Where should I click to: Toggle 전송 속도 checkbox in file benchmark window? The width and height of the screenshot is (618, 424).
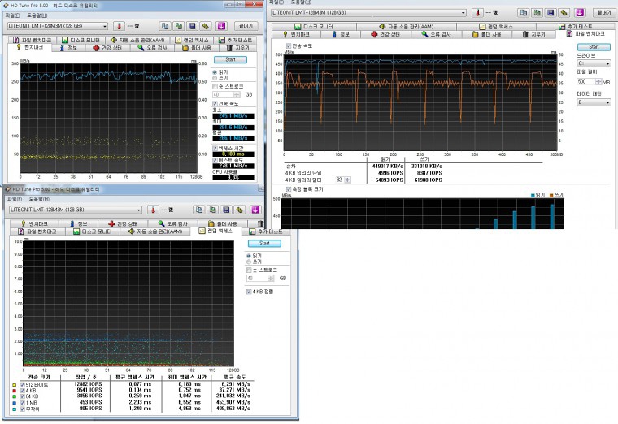point(289,46)
